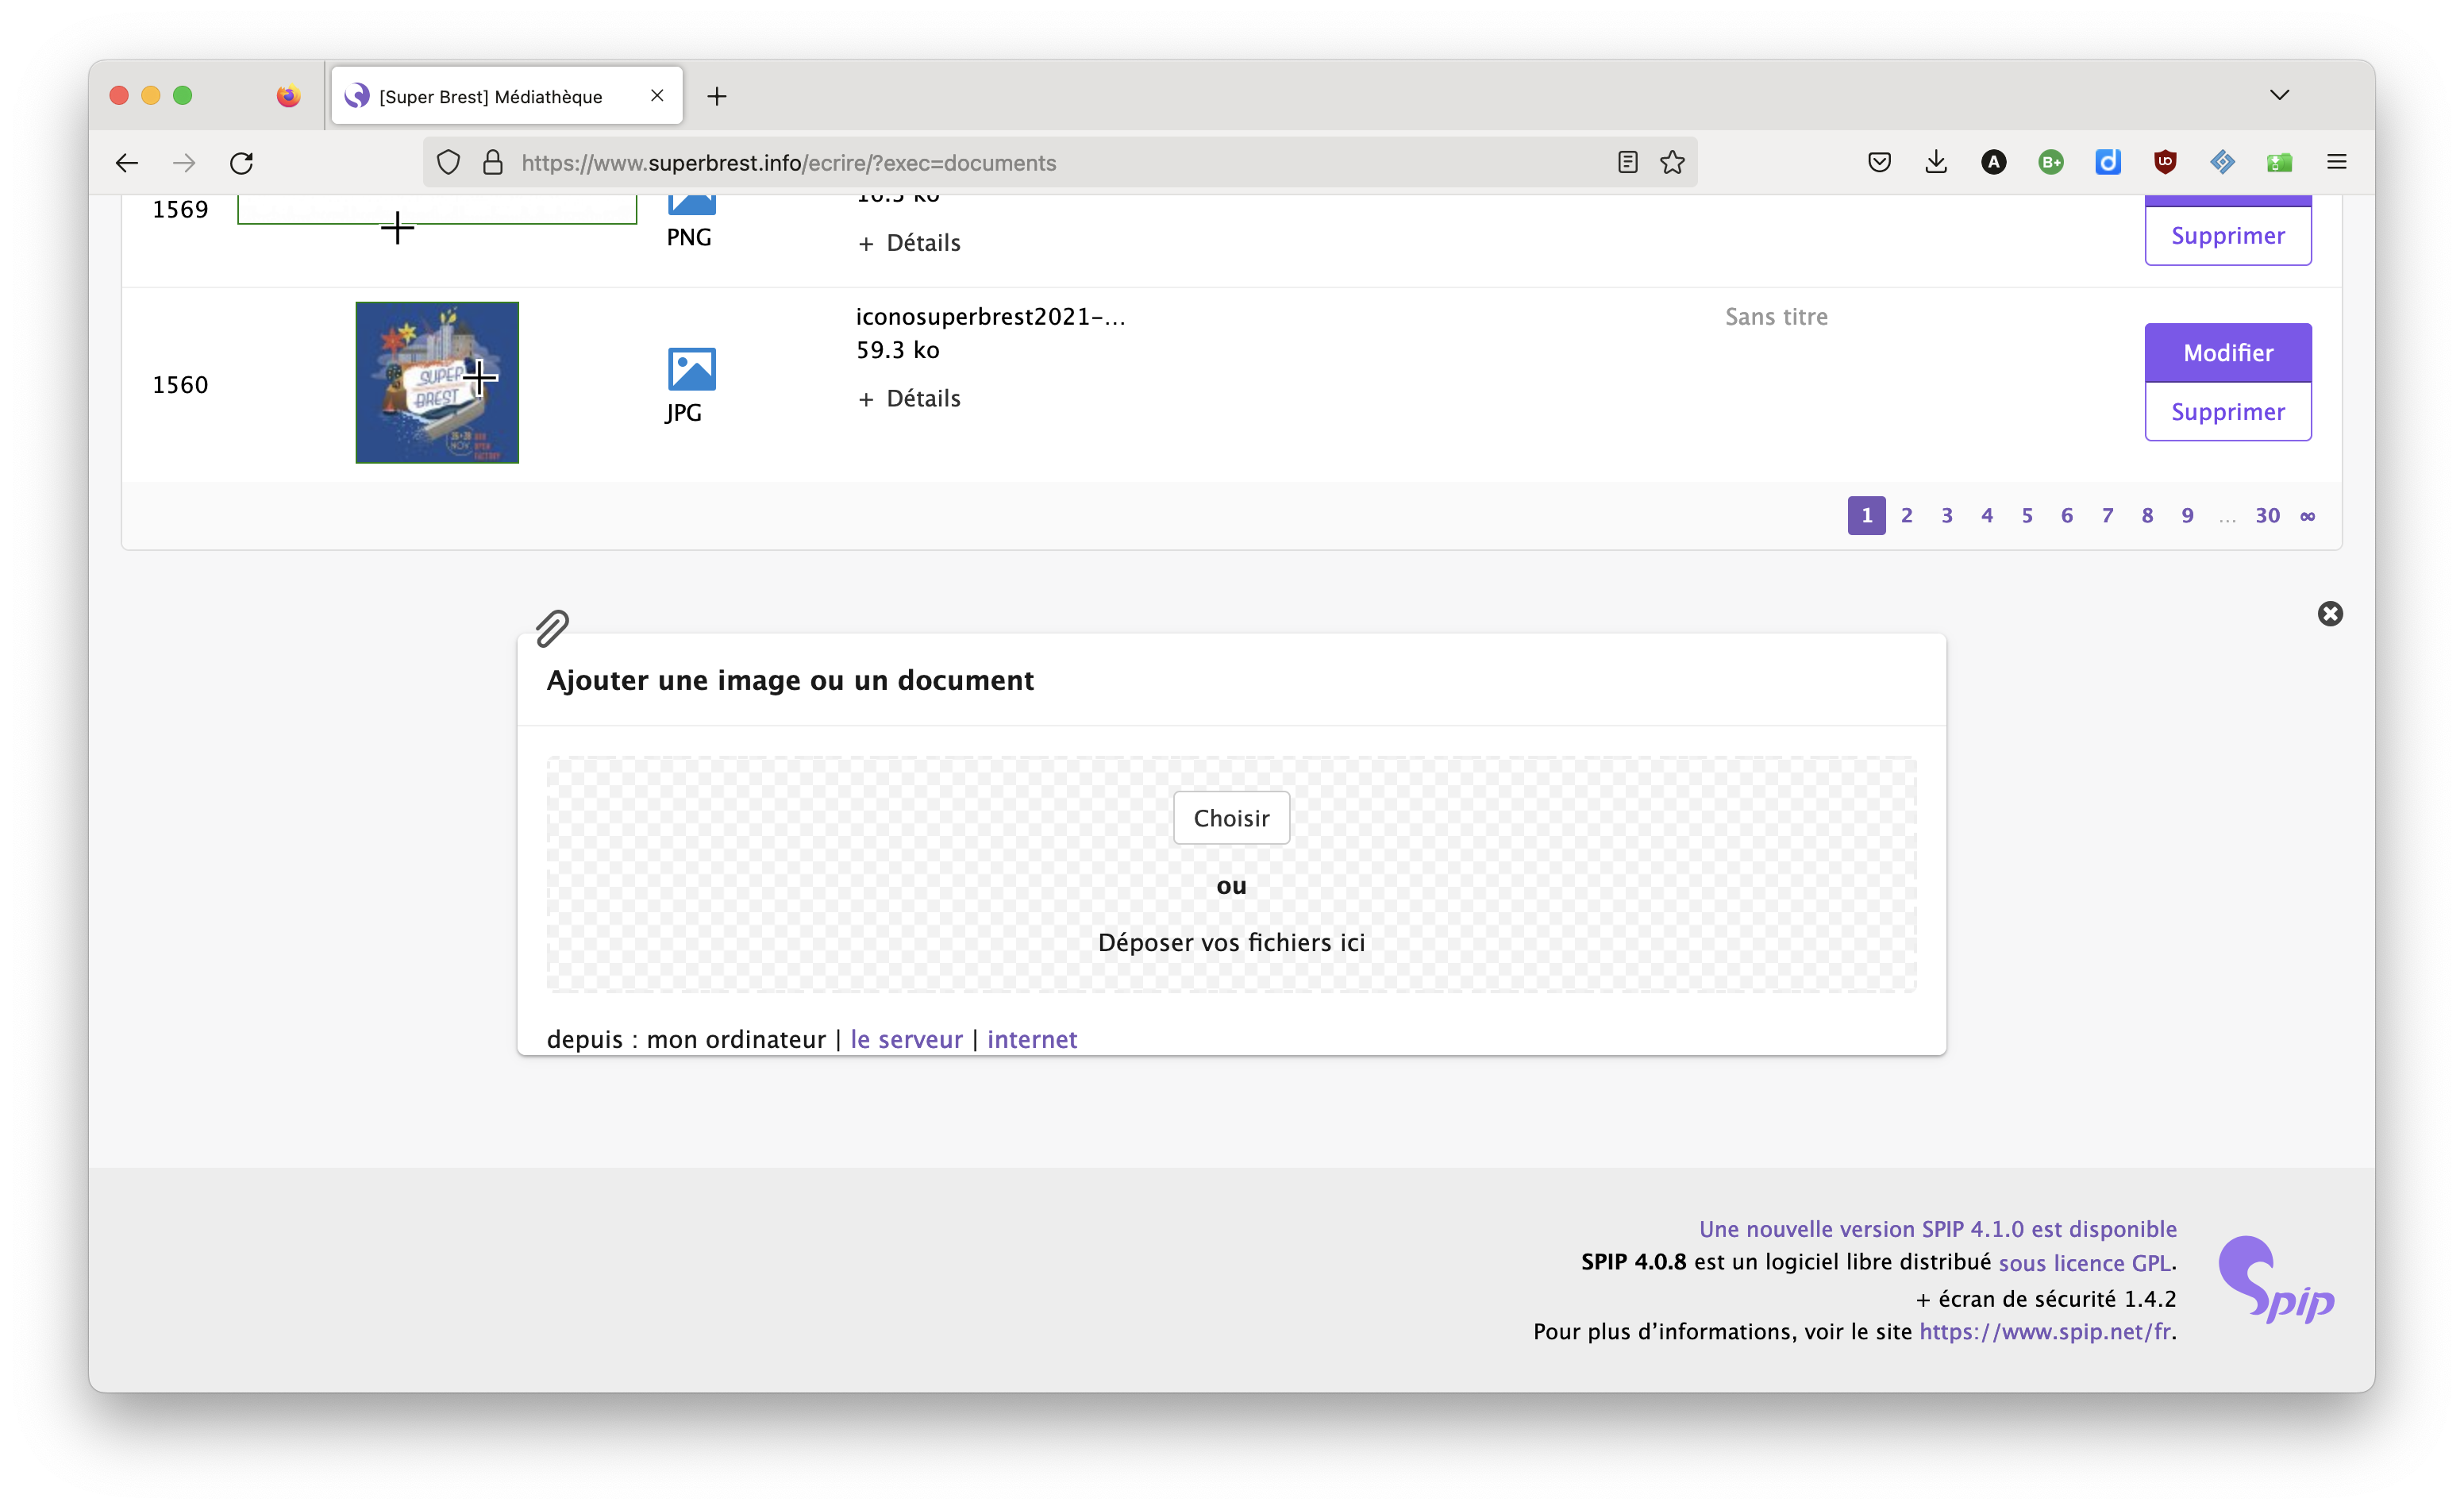Click Supprimer for document 1560
Viewport: 2464px width, 1510px height.
2227,411
